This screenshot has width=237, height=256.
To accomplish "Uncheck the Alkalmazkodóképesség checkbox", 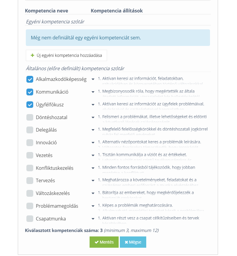I will click(30, 79).
